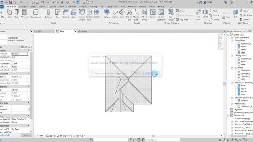Collapse the Elevations tree node
Image resolution: width=253 pixels, height=142 pixels.
coord(232,82)
